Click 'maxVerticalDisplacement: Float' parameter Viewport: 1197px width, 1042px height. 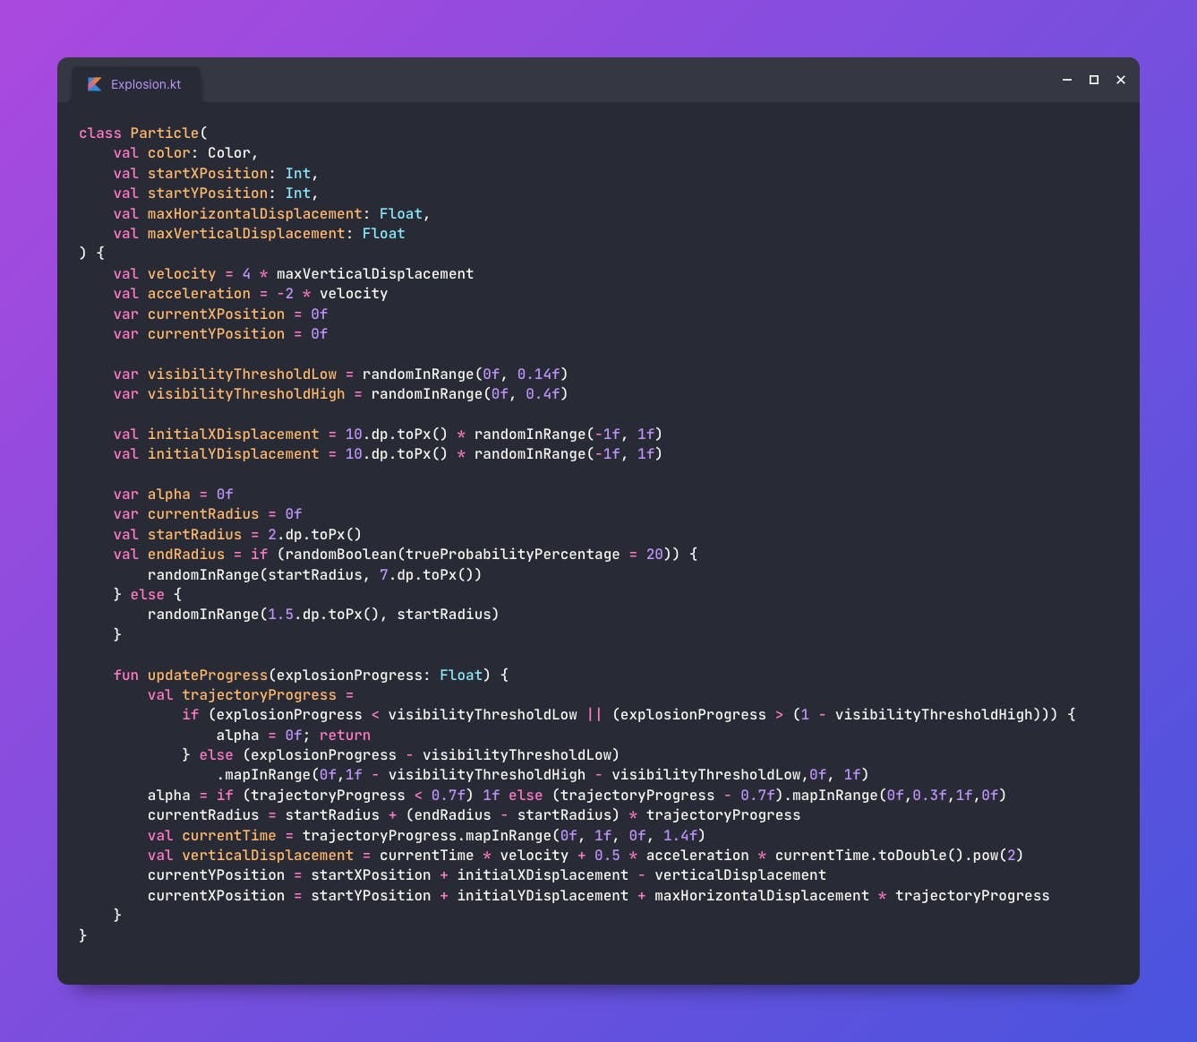[277, 233]
